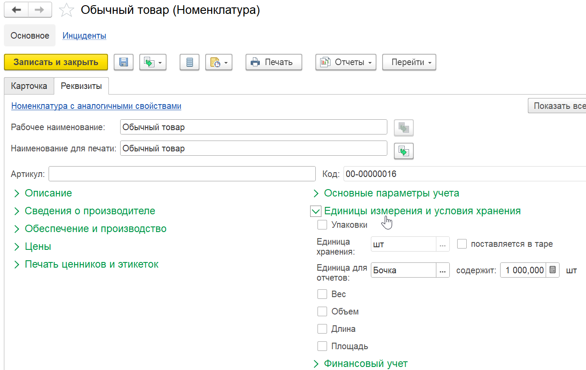Open selection ellipsis for Единица хранения
Viewport: 586px width, 370px height.
(442, 244)
